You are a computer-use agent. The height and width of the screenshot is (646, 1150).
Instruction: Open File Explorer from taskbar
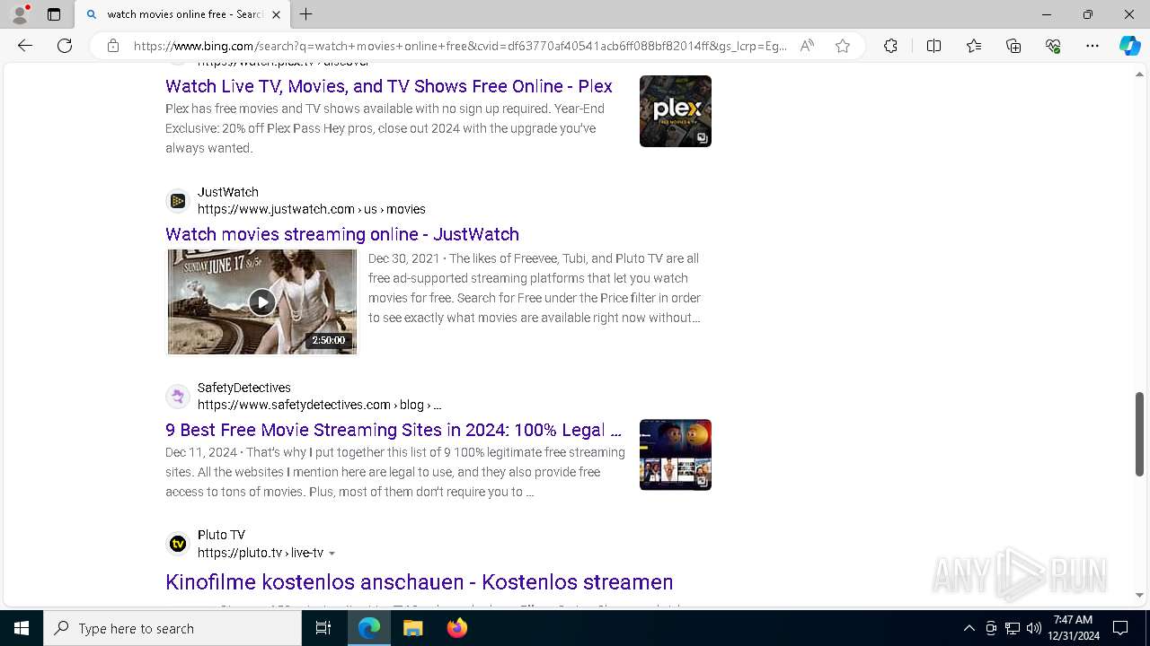click(x=412, y=628)
